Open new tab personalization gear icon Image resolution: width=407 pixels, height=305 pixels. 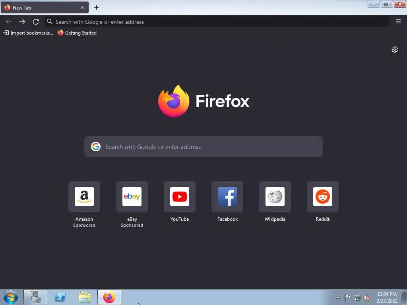point(395,50)
